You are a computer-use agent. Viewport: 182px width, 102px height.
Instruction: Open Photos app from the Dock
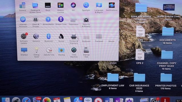(x=47, y=100)
